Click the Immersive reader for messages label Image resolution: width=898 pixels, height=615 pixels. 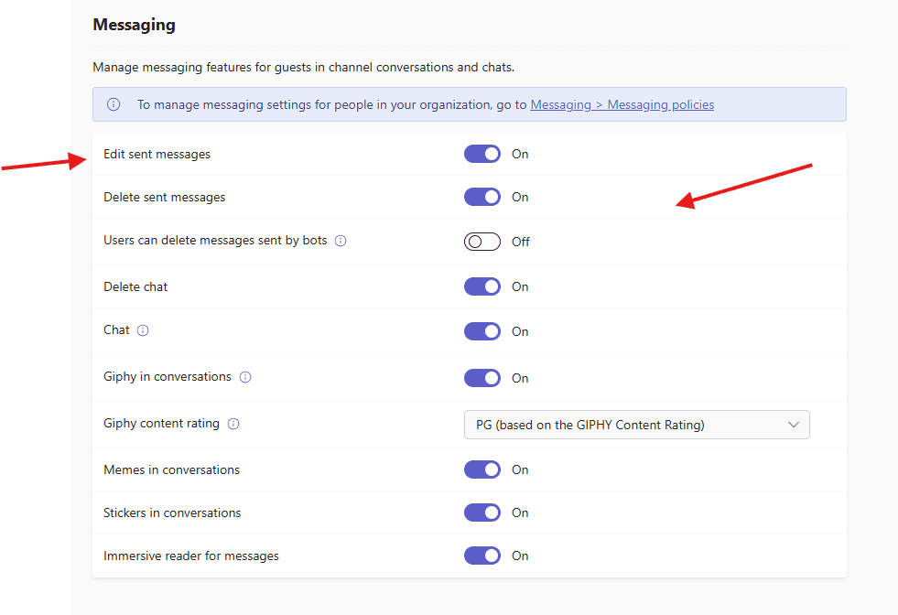[191, 556]
